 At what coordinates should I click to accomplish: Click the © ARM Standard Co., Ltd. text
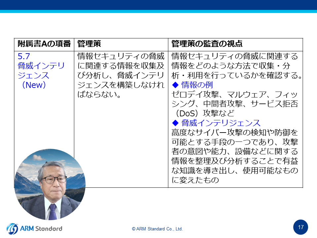(157, 229)
